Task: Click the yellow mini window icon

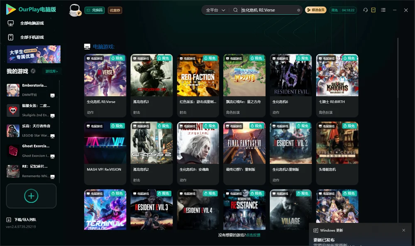Action: click(x=373, y=10)
